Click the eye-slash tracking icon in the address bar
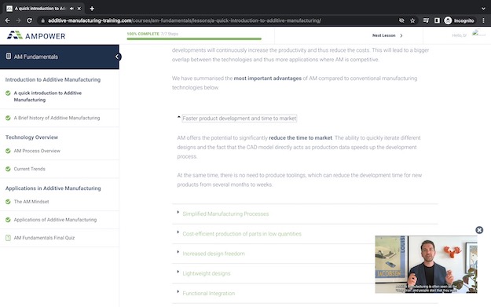 401,20
